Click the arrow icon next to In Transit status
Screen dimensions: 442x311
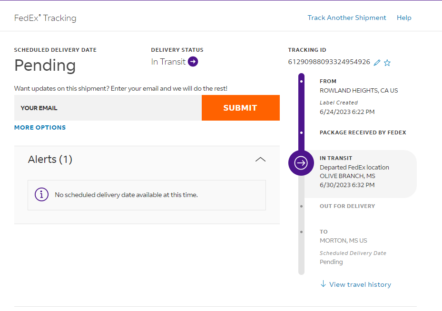click(193, 62)
